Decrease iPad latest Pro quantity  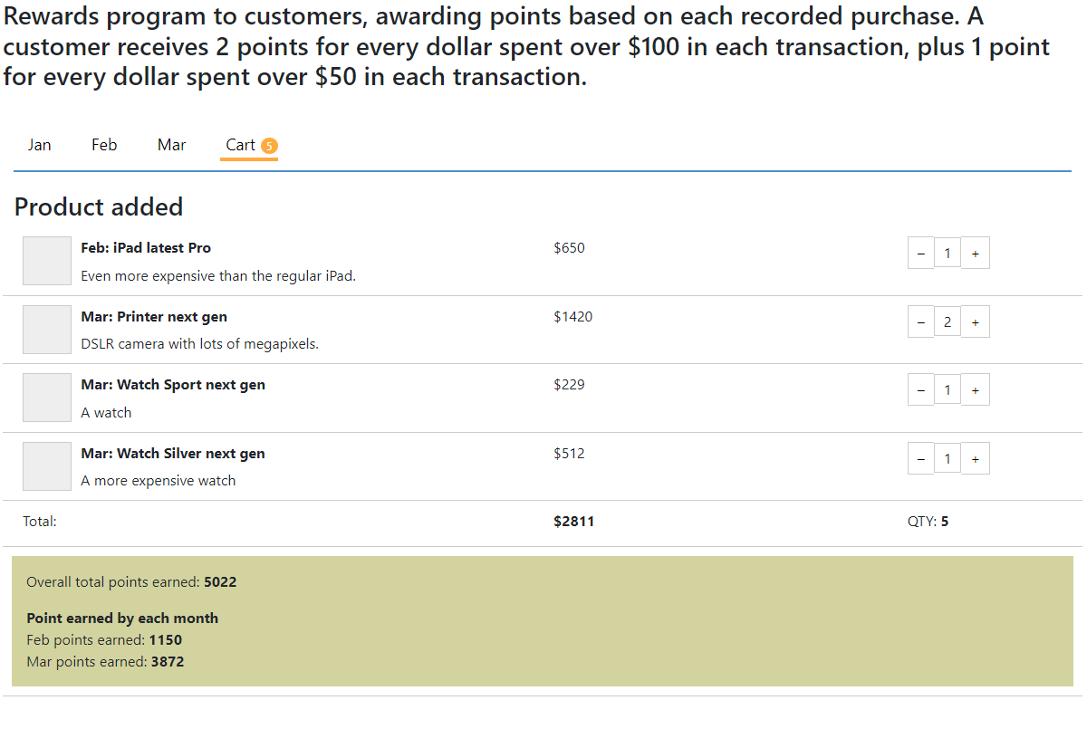[920, 254]
